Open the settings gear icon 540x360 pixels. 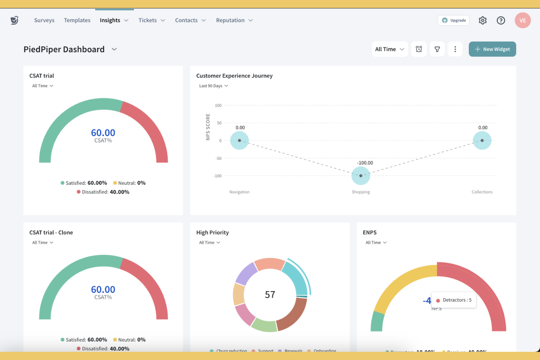click(x=482, y=20)
